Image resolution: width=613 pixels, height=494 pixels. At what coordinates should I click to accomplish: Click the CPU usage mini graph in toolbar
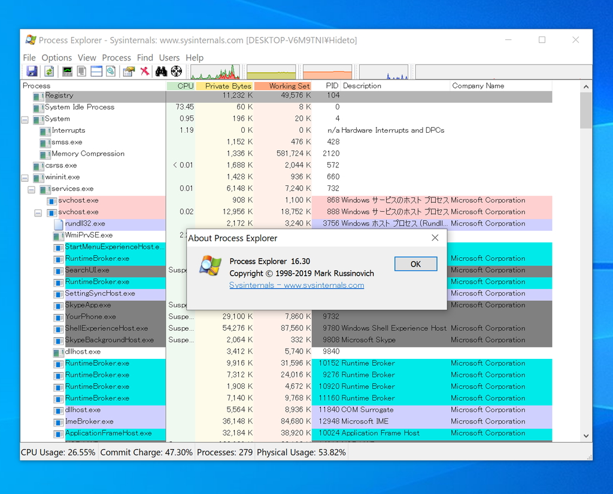click(x=216, y=71)
